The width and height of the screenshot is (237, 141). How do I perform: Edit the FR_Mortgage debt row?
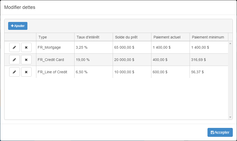[x=14, y=47]
